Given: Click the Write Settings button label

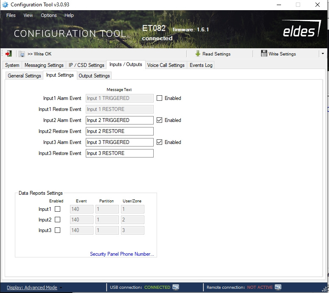Looking at the screenshot, I should coord(282,54).
